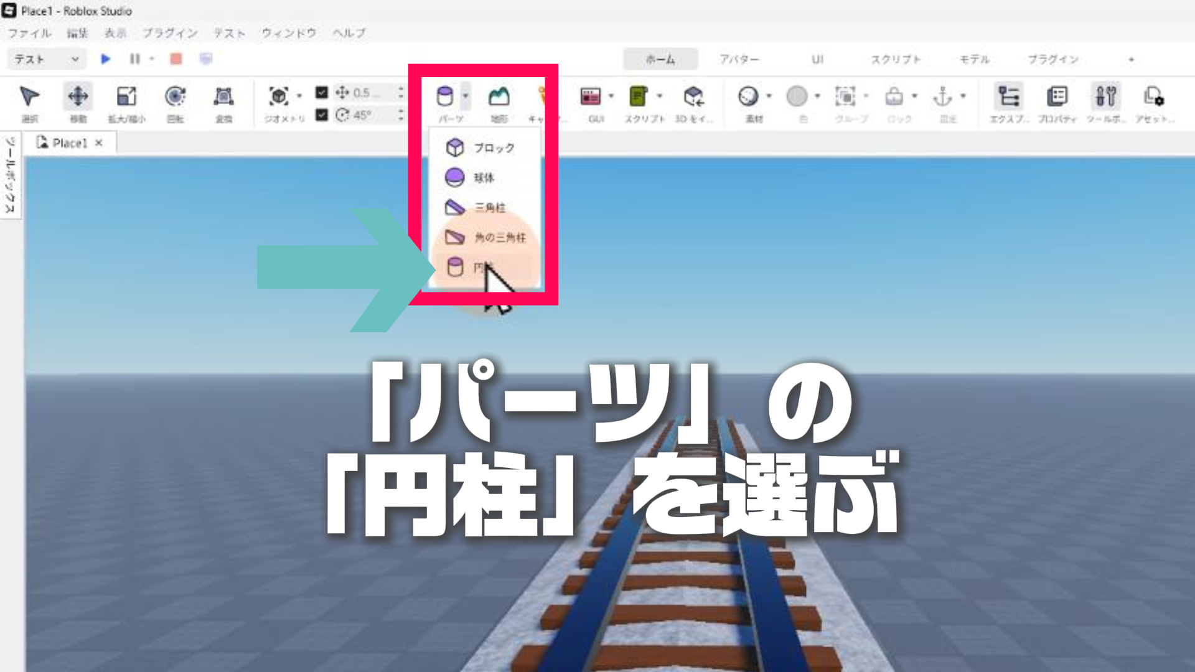Pick the 回転 (Rotate) tool
The width and height of the screenshot is (1195, 672).
pos(175,97)
